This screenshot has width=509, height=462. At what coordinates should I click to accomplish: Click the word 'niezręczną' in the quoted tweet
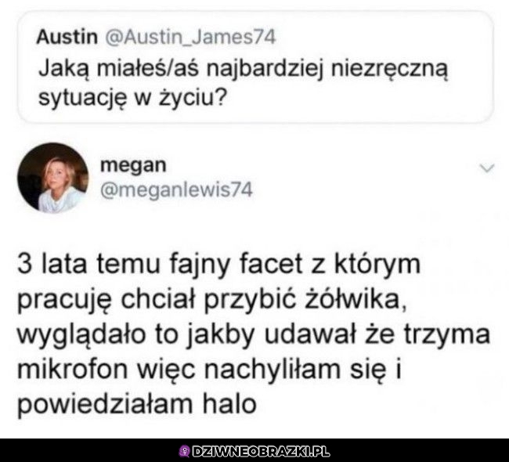click(x=389, y=70)
